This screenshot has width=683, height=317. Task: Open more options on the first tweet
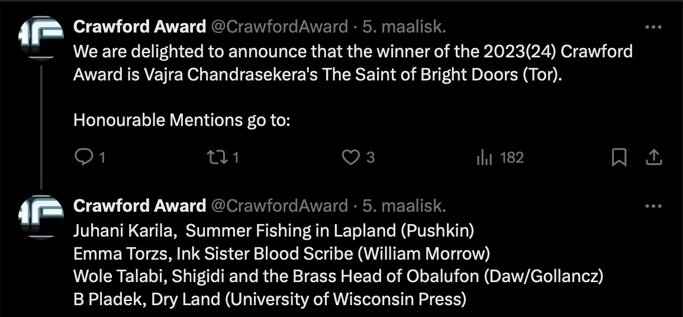[653, 27]
